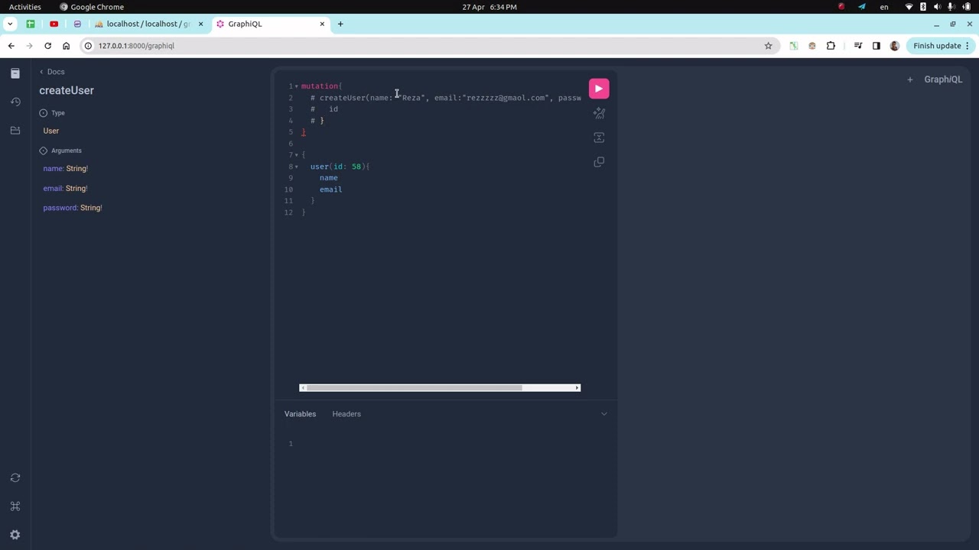Open the Activities overview
Screen dimensions: 979x550
pyautogui.click(x=25, y=7)
